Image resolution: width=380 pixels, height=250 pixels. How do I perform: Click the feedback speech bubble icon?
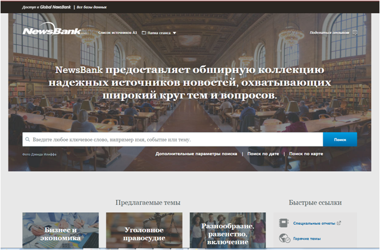(x=355, y=33)
